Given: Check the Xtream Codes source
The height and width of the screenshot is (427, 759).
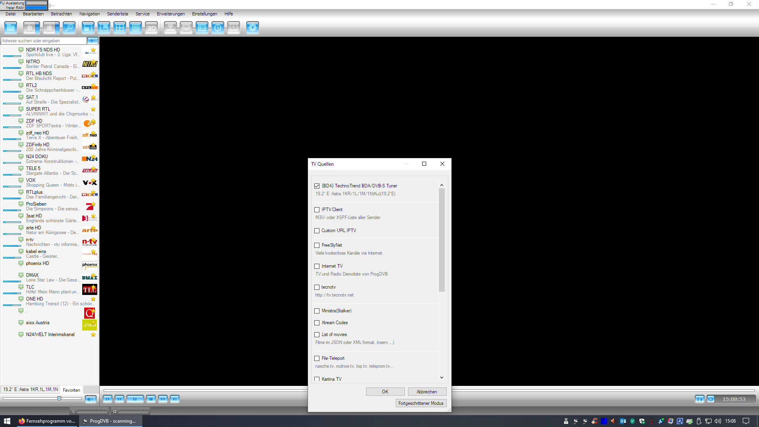Looking at the screenshot, I should coord(317,323).
